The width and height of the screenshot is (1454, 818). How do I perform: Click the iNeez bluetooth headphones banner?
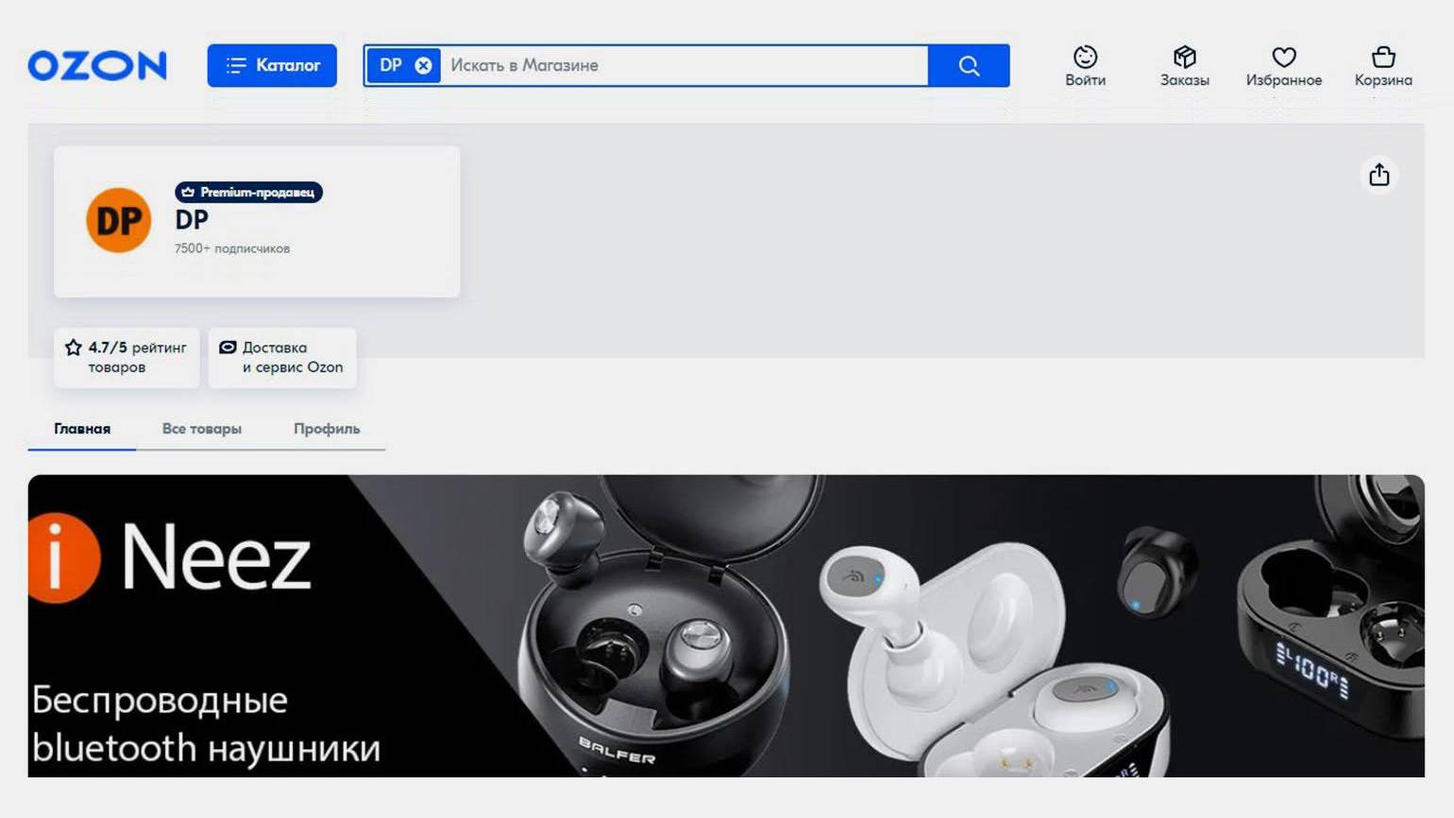point(725,625)
